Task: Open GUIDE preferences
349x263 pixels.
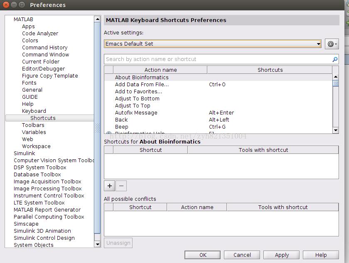Action: point(30,97)
